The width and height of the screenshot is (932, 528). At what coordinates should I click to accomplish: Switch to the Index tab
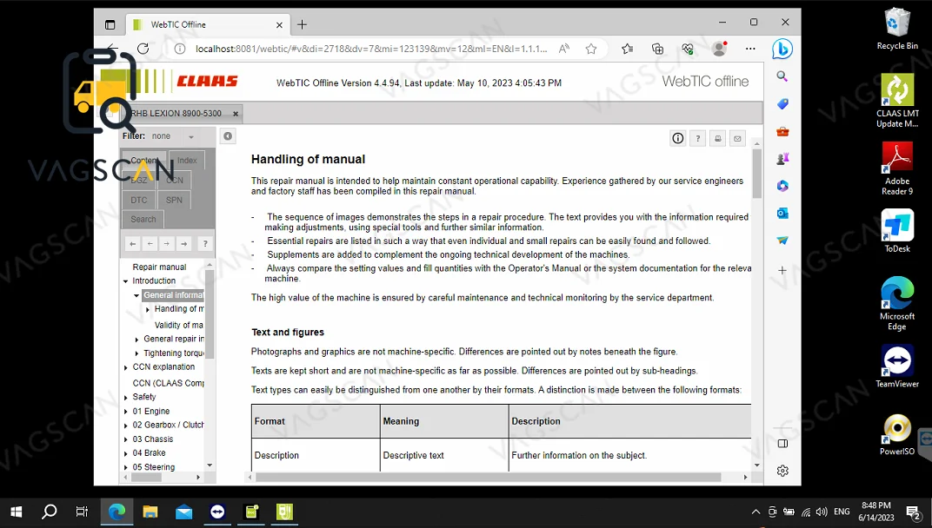(187, 161)
